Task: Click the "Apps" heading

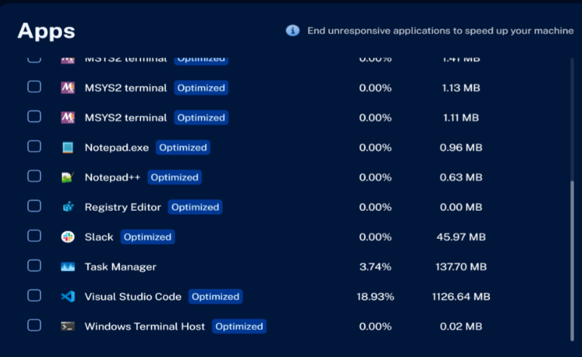Action: 46,31
